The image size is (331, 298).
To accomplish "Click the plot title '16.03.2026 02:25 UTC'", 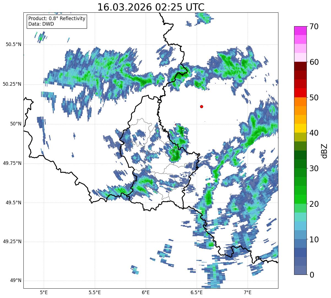I will (151, 7).
